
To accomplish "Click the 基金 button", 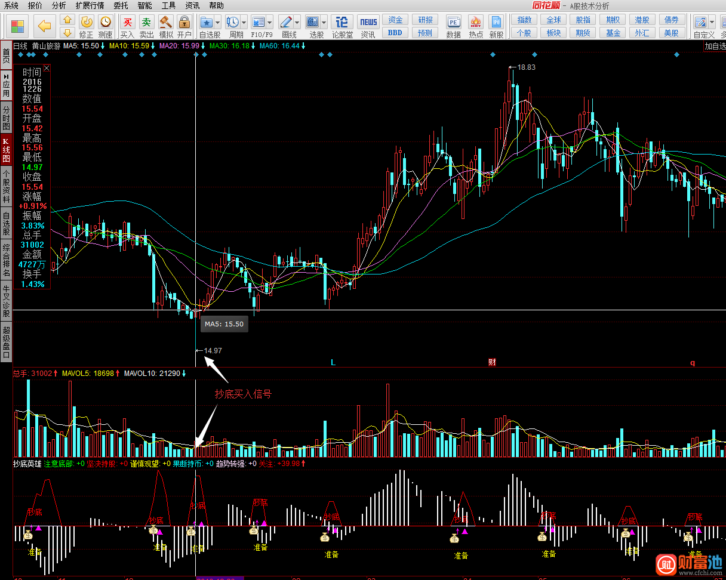I will (x=613, y=33).
